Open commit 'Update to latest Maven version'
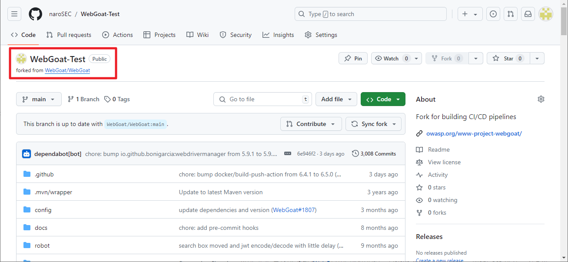568x262 pixels. coord(221,192)
